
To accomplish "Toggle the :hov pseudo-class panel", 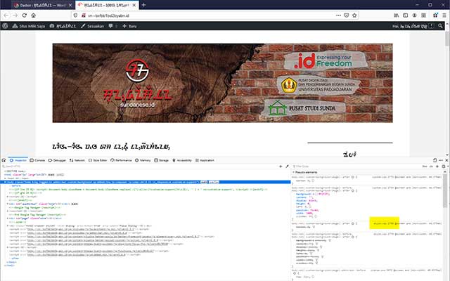I will click(425, 166).
